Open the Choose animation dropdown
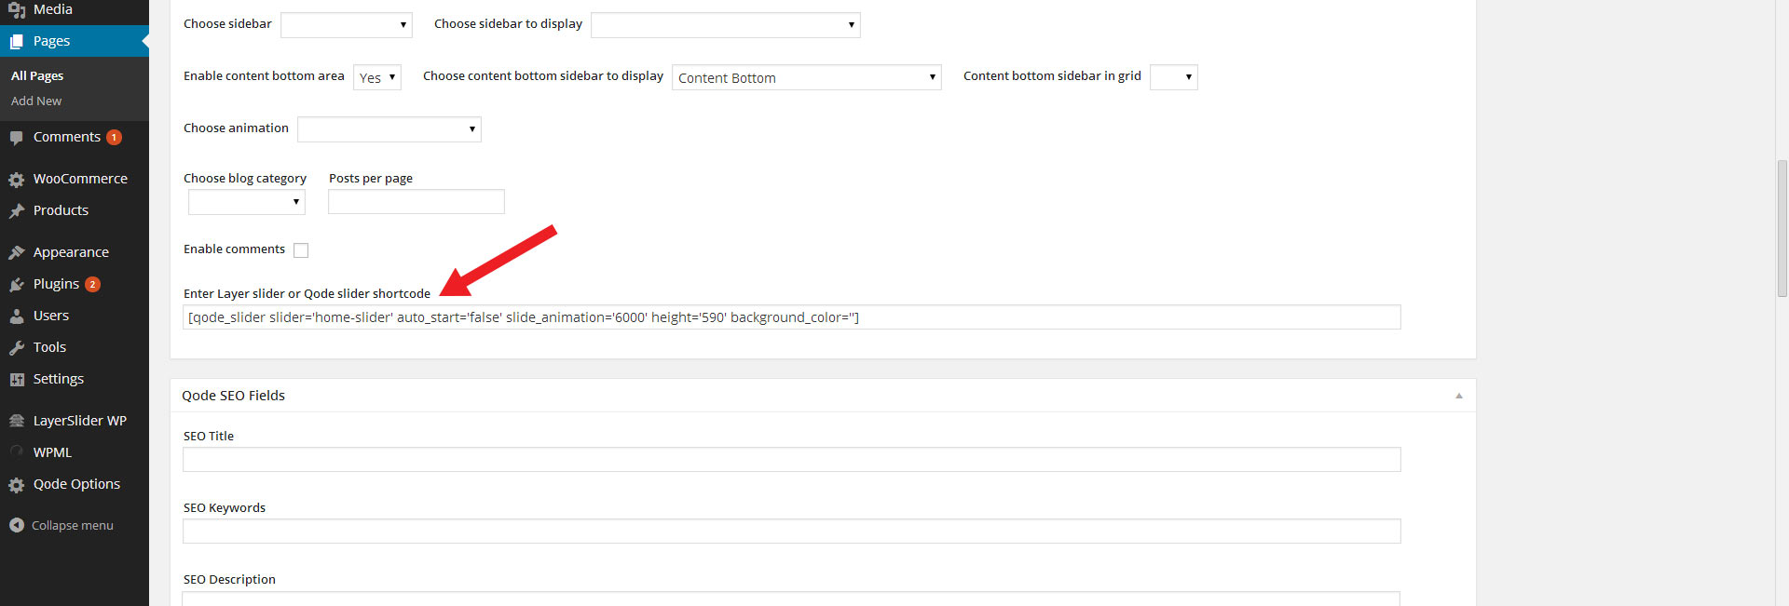Viewport: 1789px width, 606px height. 389,129
